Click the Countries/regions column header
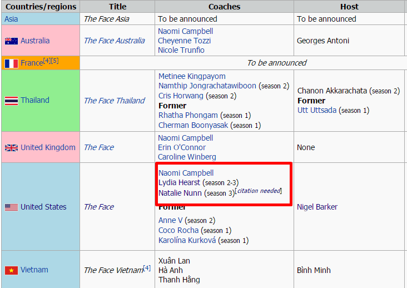 [41, 7]
